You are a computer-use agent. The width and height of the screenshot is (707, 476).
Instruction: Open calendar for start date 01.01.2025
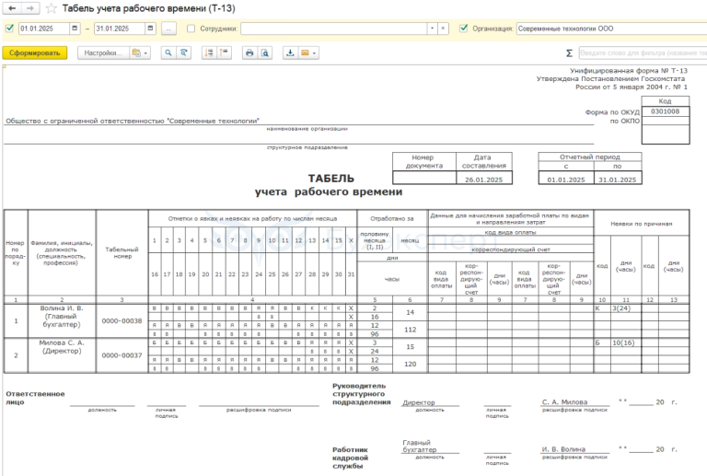(74, 29)
